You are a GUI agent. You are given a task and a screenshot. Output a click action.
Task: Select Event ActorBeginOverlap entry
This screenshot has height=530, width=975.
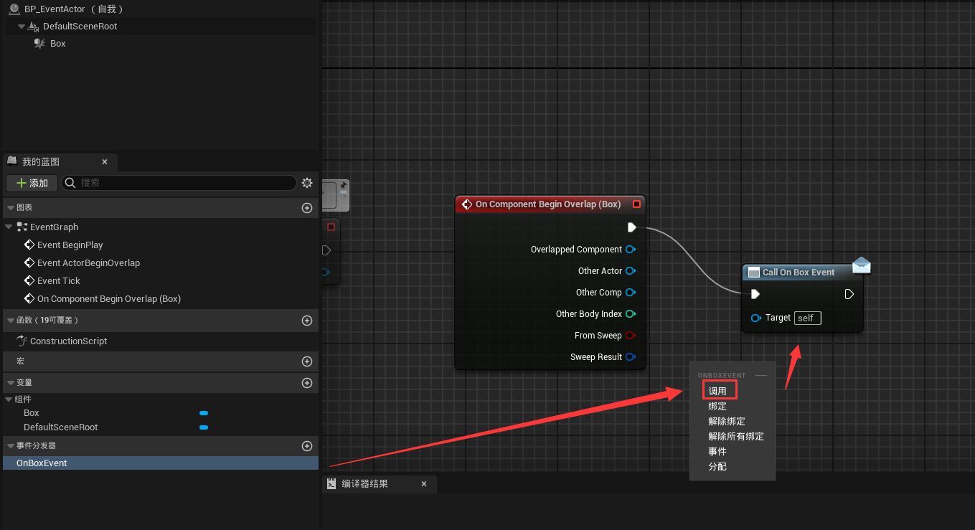pos(88,262)
